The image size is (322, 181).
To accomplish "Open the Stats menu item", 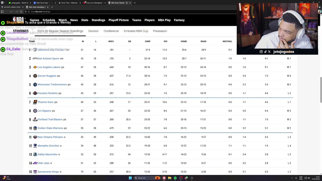I will coord(85,20).
